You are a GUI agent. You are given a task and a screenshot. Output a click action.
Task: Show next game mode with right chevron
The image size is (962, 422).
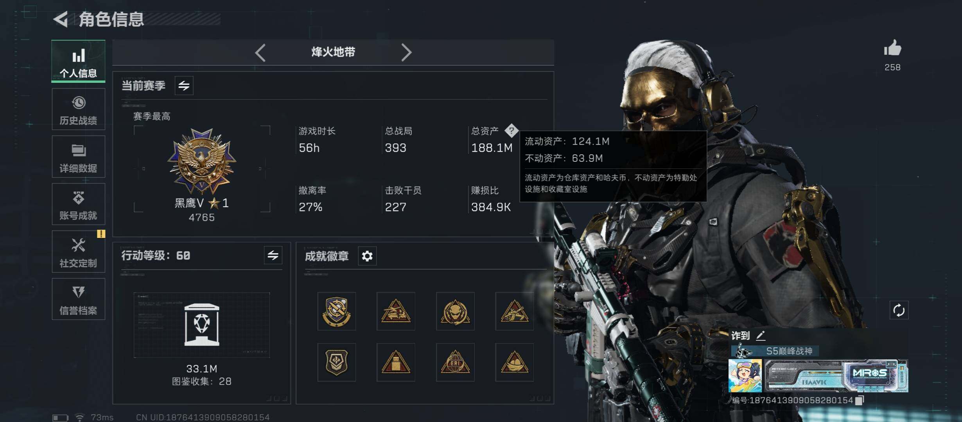(x=406, y=52)
